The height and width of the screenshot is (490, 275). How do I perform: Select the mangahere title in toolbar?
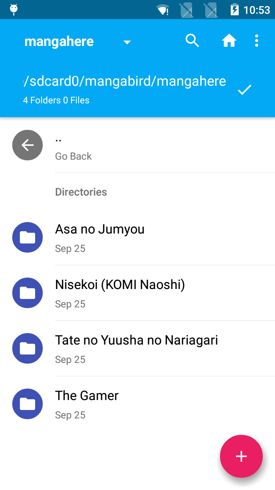(x=59, y=41)
